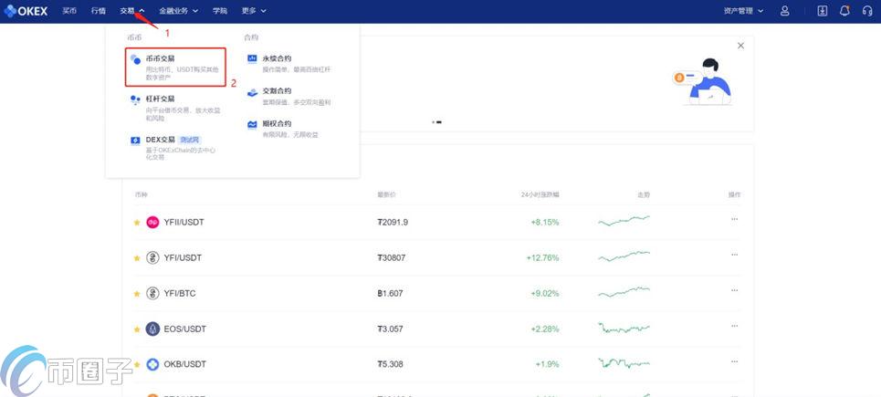This screenshot has width=881, height=397.
Task: Click the +1.9% change value
Action: [547, 364]
